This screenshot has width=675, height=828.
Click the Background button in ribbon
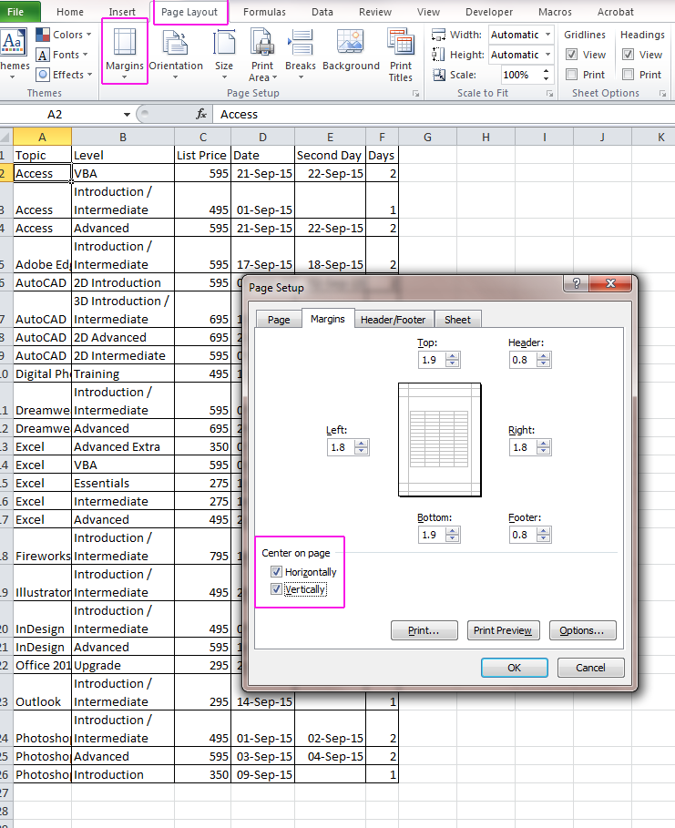(351, 50)
